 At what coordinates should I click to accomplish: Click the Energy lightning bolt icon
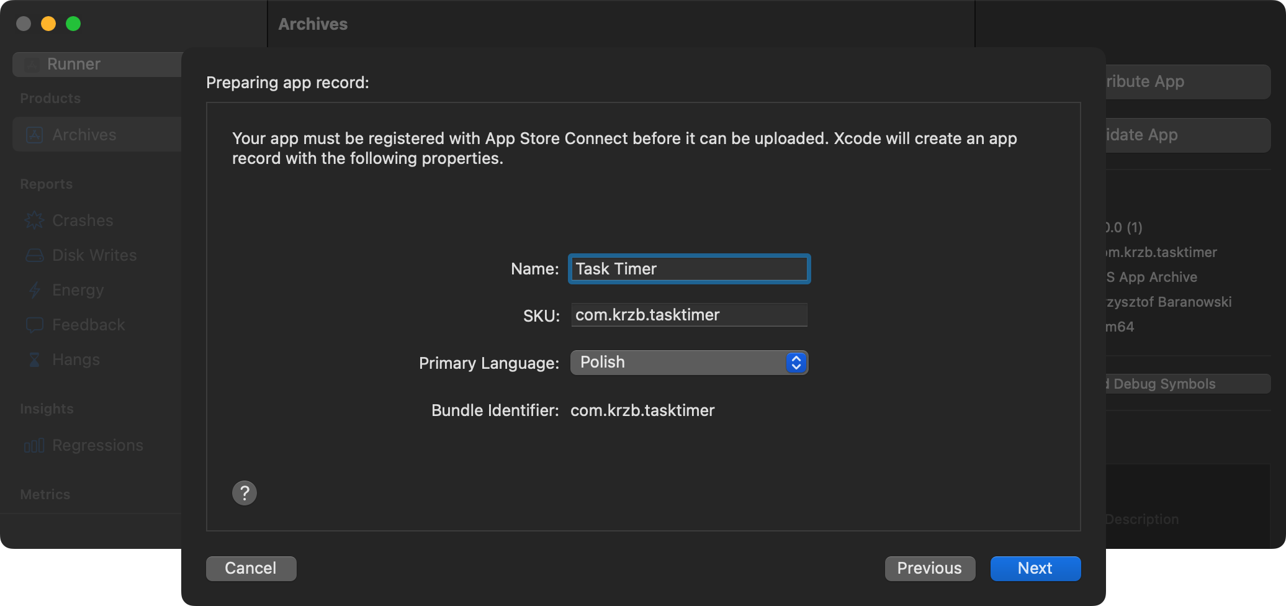(x=35, y=290)
